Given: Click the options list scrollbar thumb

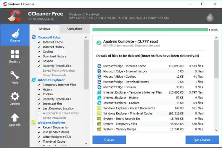Looking at the screenshot, I should tap(86, 65).
